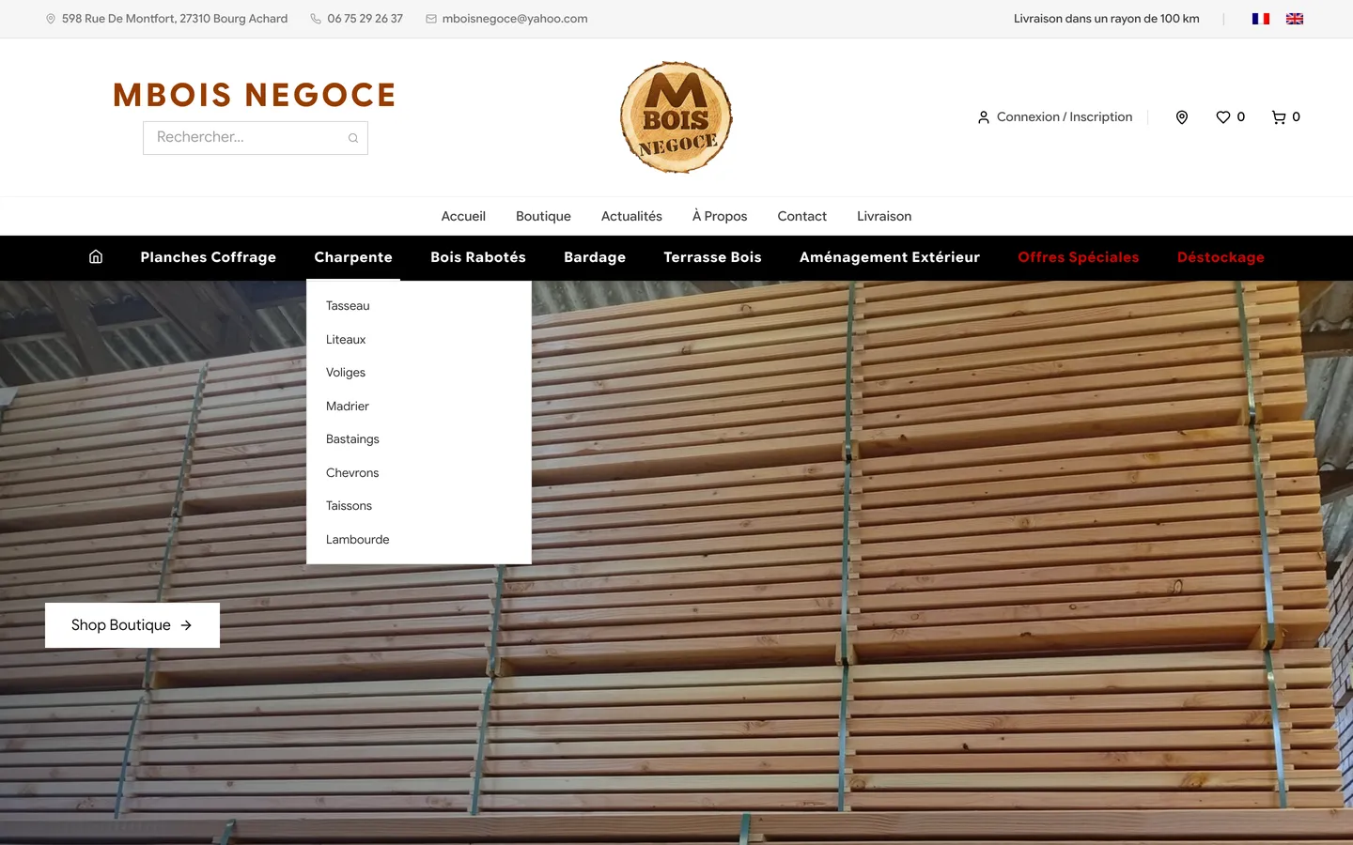Open Planches Coffrage category
This screenshot has height=845, width=1353.
(209, 257)
